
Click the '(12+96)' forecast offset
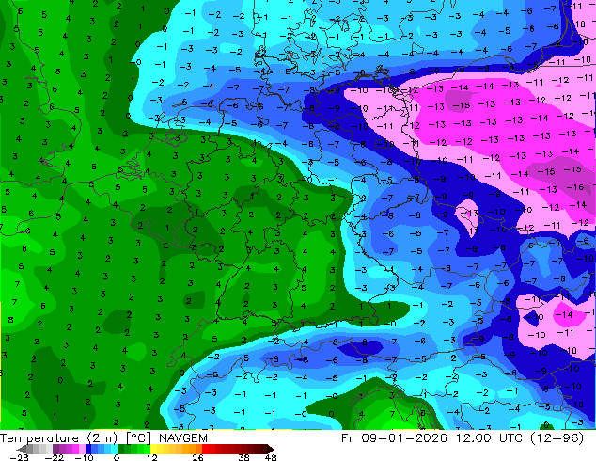tap(557, 438)
